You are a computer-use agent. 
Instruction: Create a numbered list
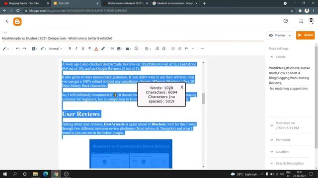pos(179,48)
